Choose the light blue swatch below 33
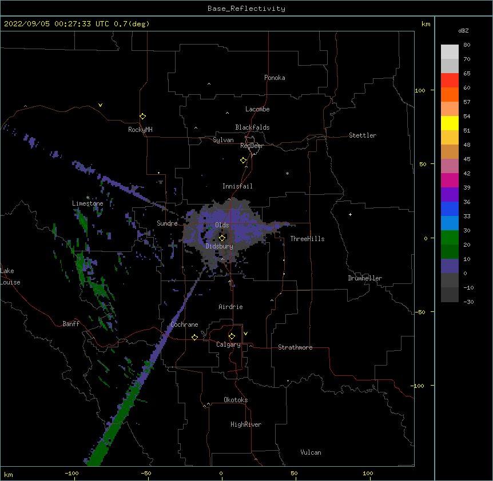Screen dimensions: 493x481 pos(450,223)
